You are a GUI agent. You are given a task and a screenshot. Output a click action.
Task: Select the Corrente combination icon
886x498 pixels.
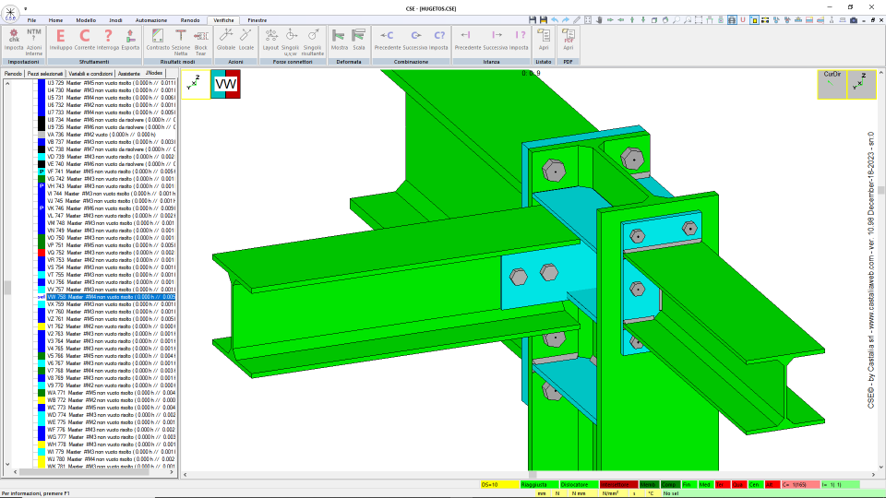tap(85, 40)
